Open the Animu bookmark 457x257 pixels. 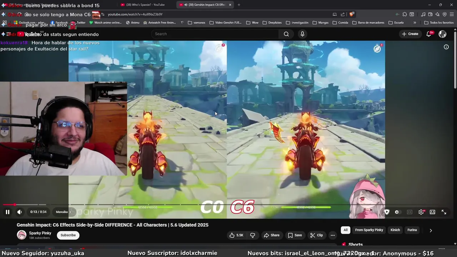click(x=132, y=22)
